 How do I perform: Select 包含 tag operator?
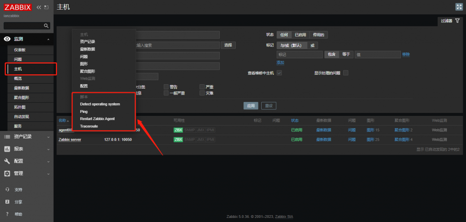[x=332, y=55]
